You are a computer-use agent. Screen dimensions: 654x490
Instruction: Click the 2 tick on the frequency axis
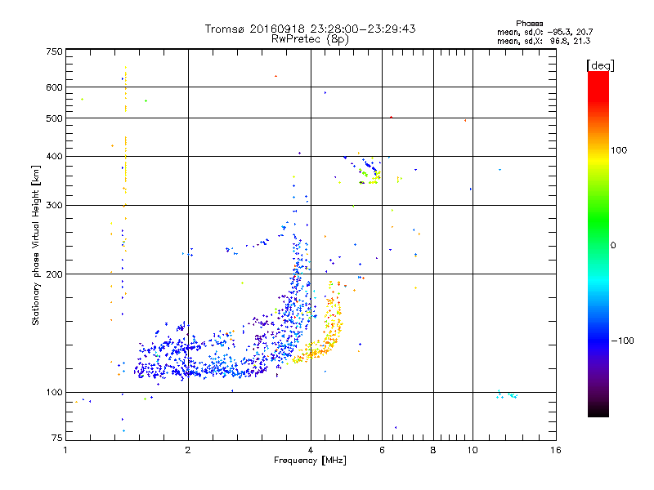tap(188, 450)
